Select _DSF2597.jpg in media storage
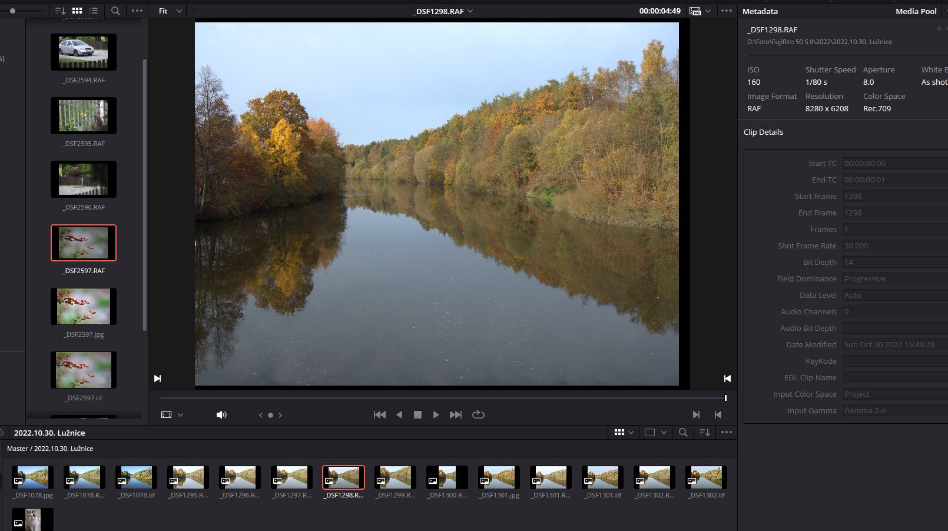The height and width of the screenshot is (531, 948). [x=84, y=306]
